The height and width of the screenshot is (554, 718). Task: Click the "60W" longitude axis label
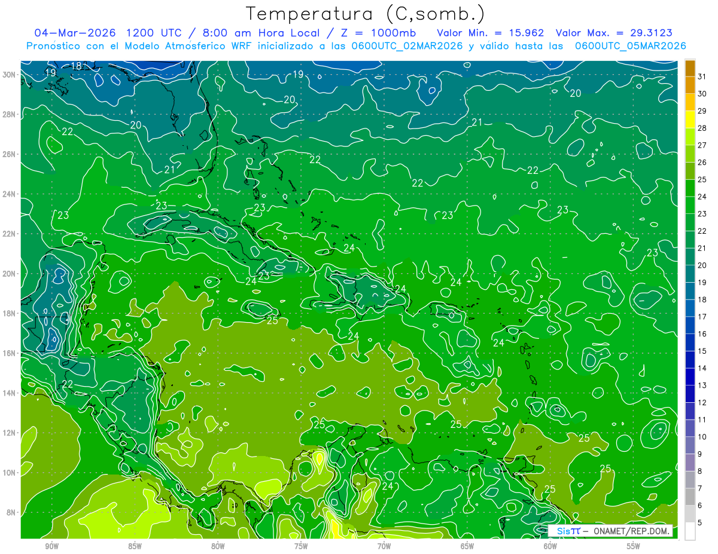(x=550, y=547)
